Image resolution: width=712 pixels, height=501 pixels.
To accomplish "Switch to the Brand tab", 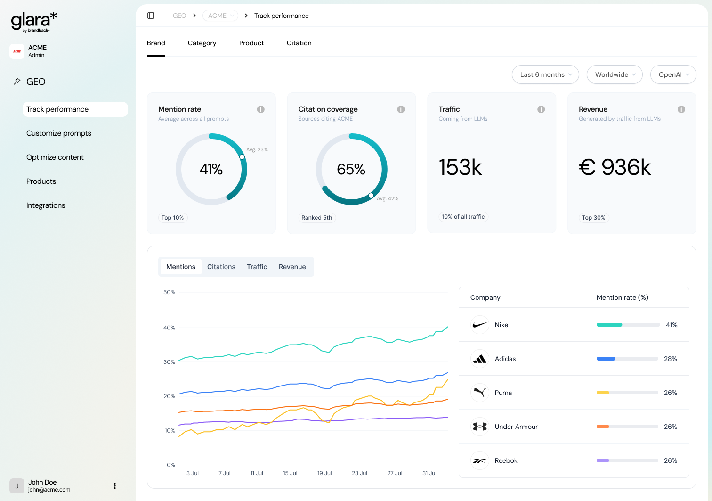I will tap(156, 43).
